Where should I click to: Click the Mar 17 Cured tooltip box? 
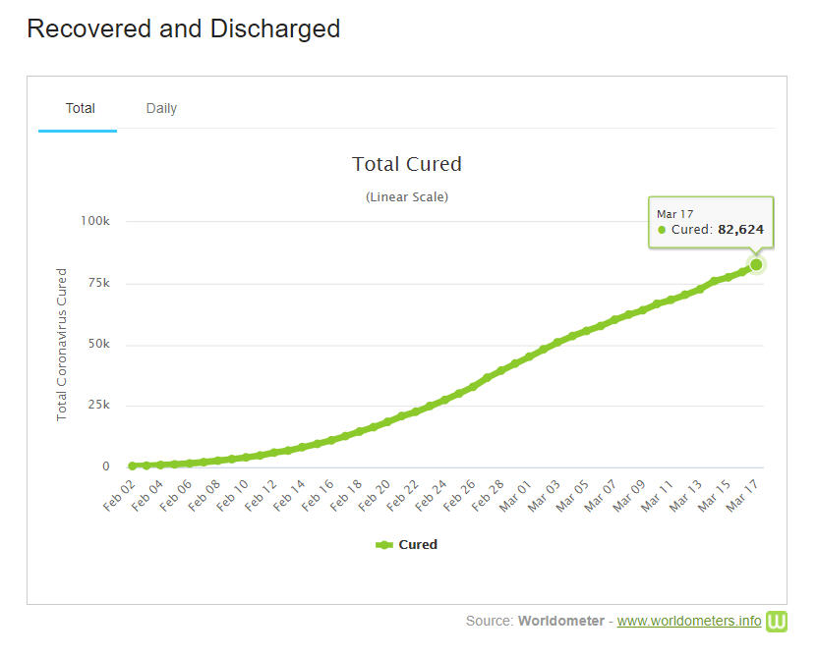click(710, 222)
